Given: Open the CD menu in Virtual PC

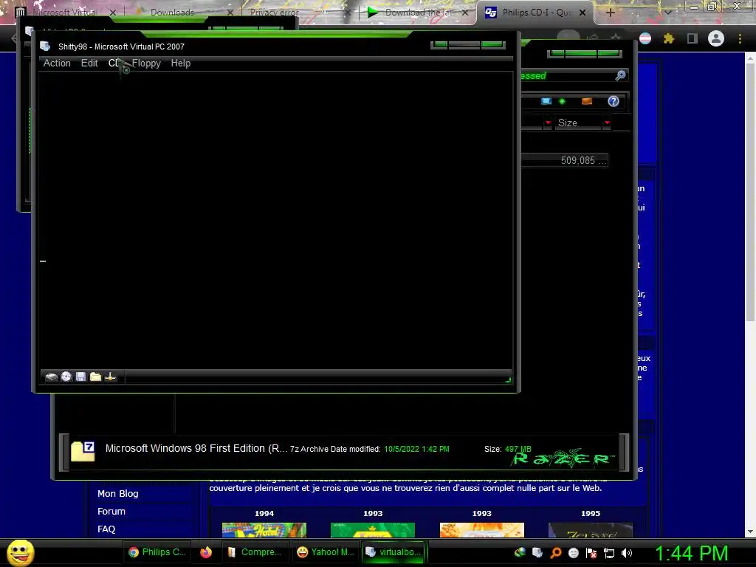Looking at the screenshot, I should pos(114,63).
